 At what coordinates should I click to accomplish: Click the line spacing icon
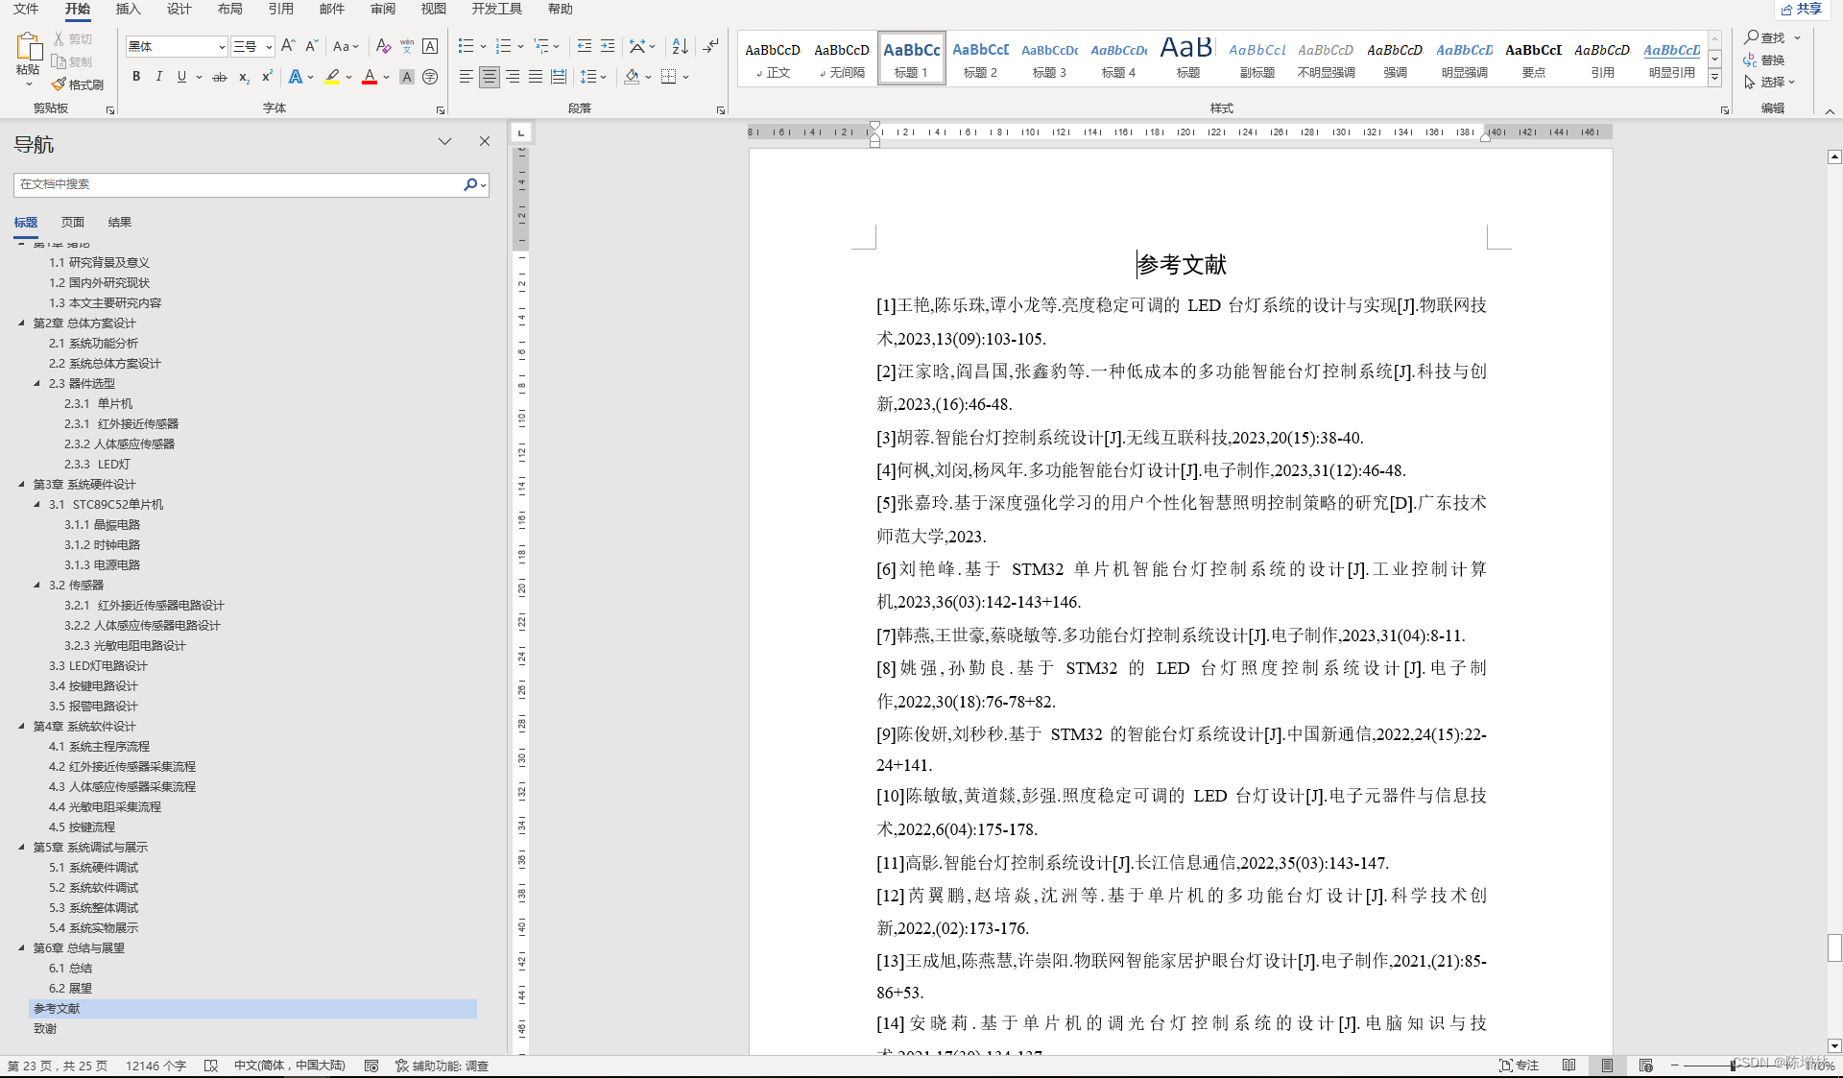coord(588,77)
